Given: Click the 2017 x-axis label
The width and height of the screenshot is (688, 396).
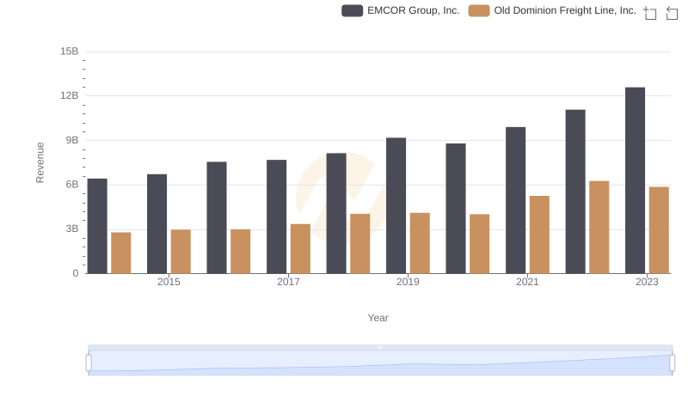Looking at the screenshot, I should click(x=288, y=282).
